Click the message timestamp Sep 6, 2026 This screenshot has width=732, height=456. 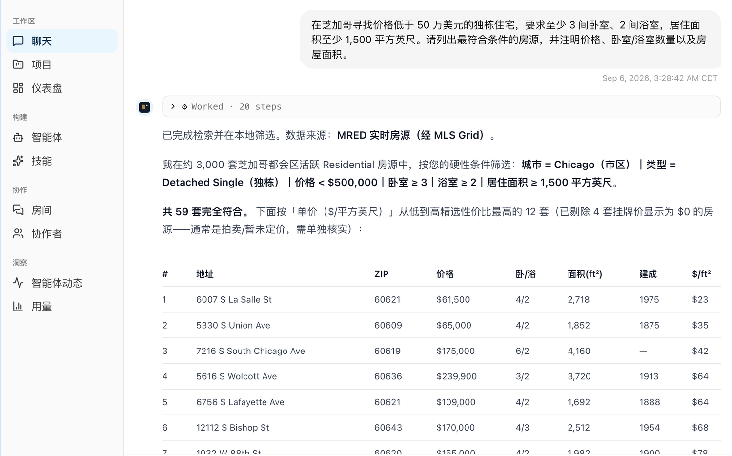point(660,78)
